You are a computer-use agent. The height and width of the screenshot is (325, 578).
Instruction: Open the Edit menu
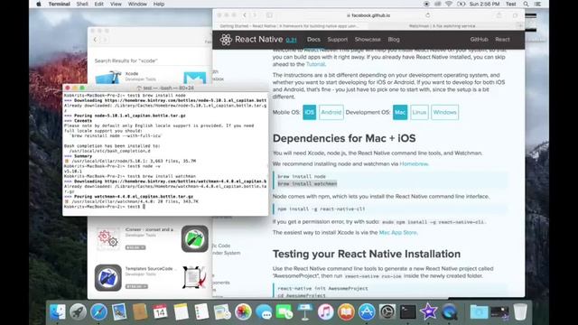(x=98, y=4)
